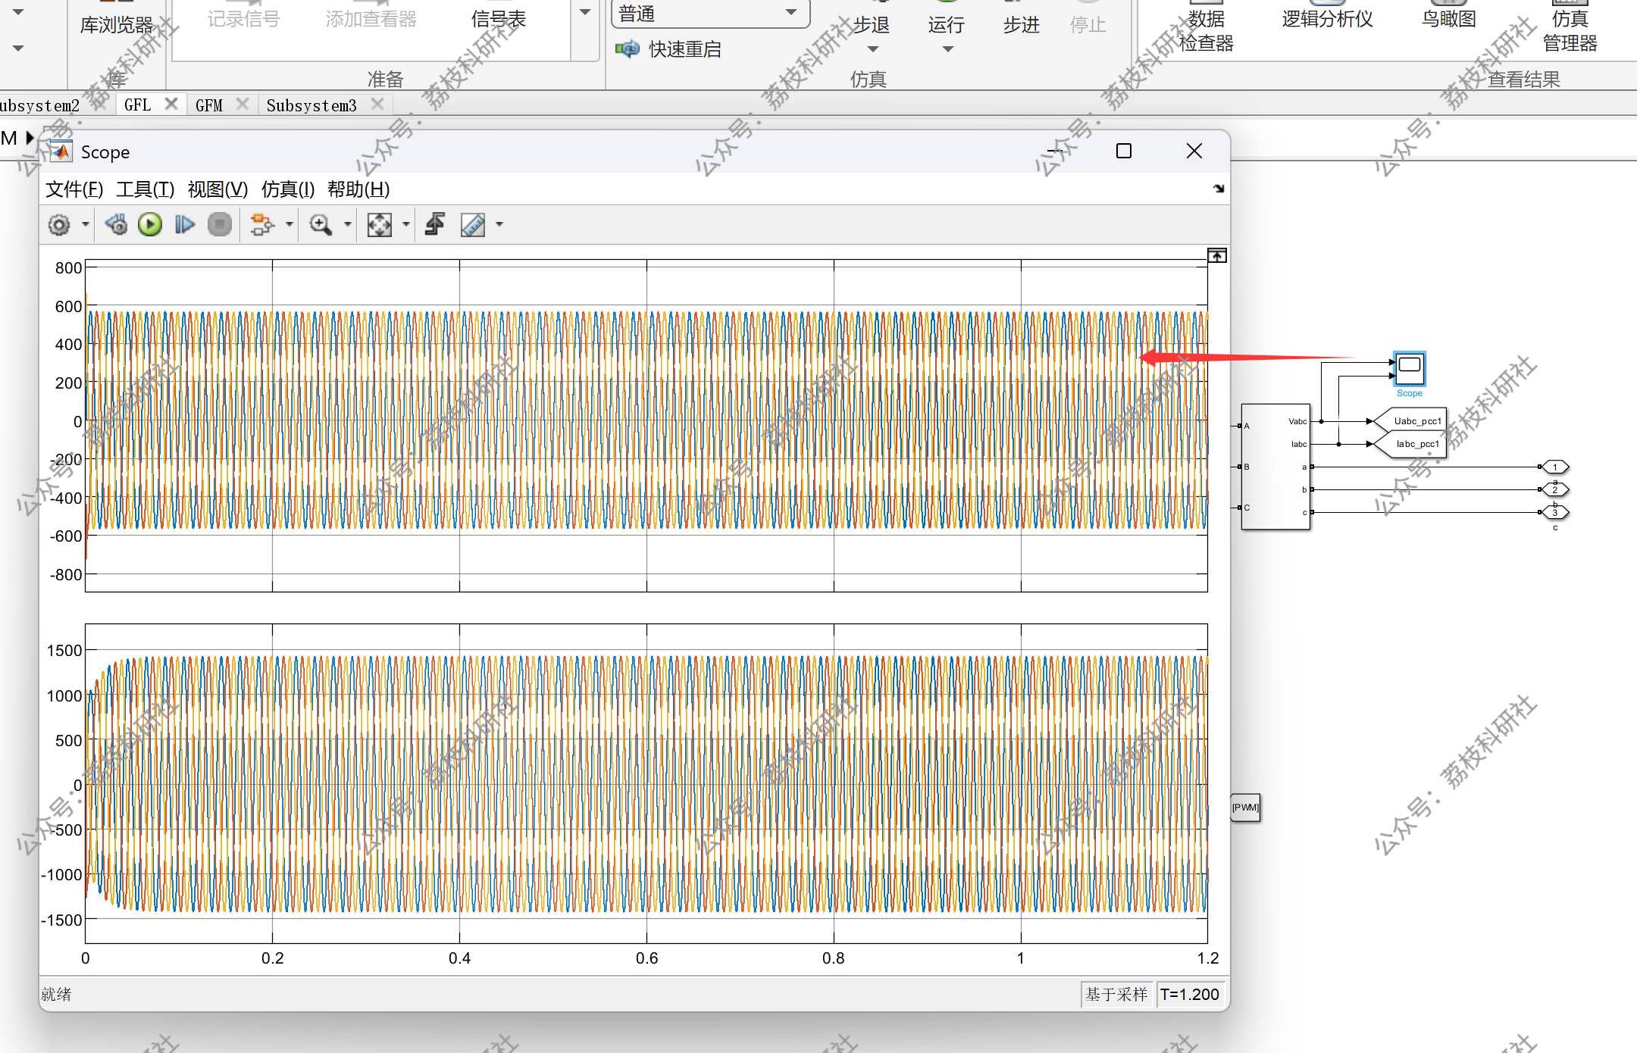Expand the configuration properties dropdown arrow
Screen dimensions: 1637x1053
pos(85,224)
